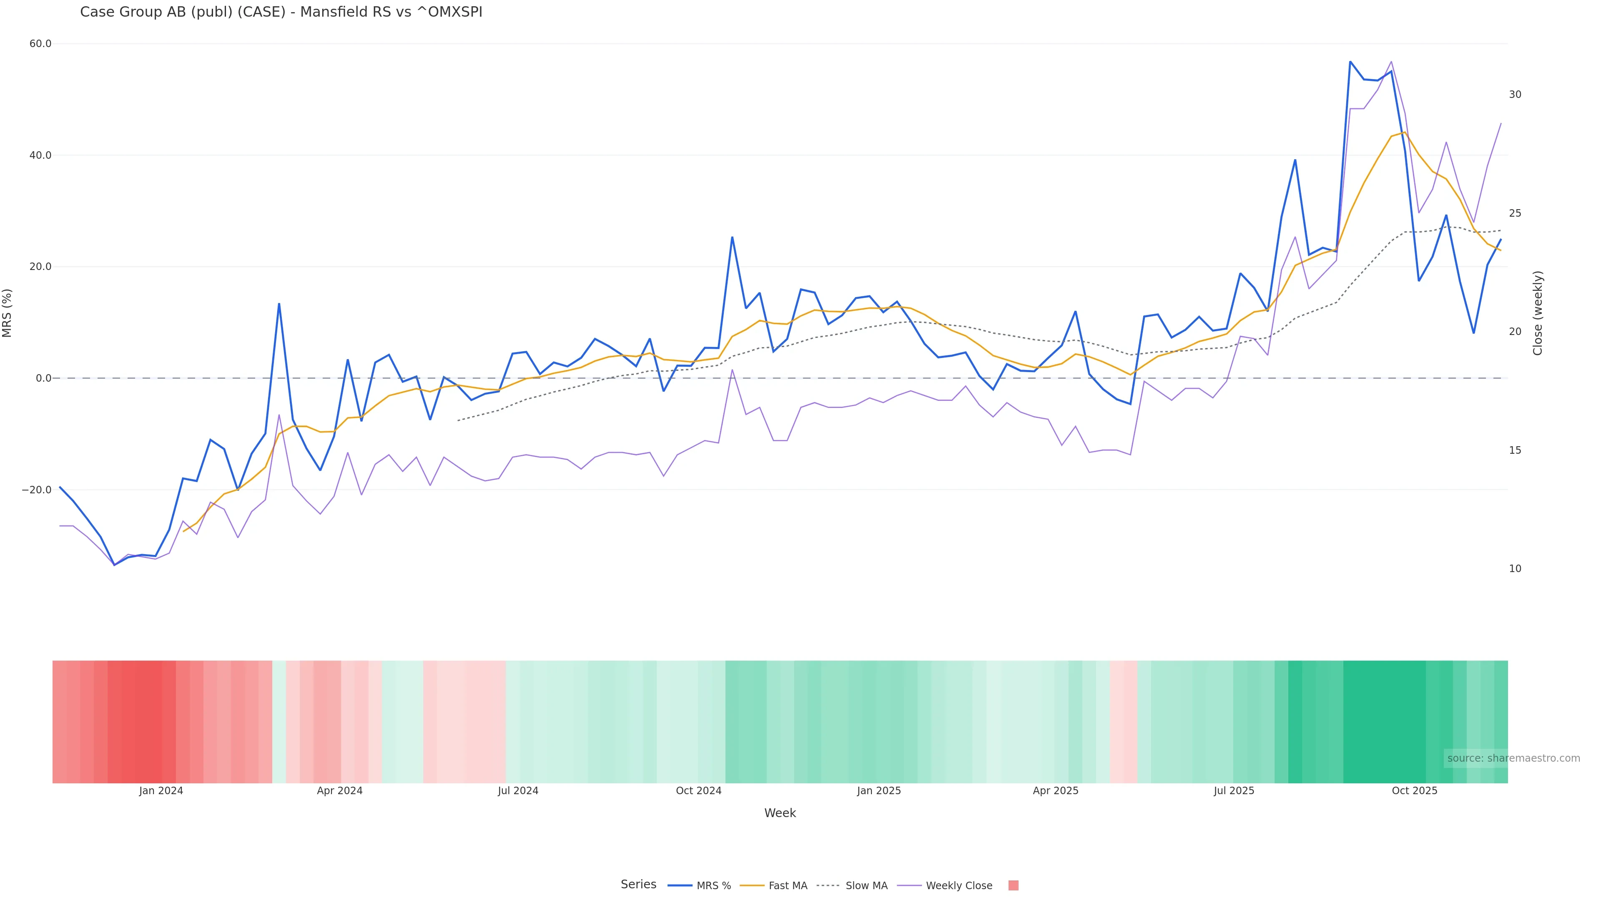Image resolution: width=1601 pixels, height=900 pixels.
Task: Show or hide Weekly Close using its label
Action: (x=959, y=886)
